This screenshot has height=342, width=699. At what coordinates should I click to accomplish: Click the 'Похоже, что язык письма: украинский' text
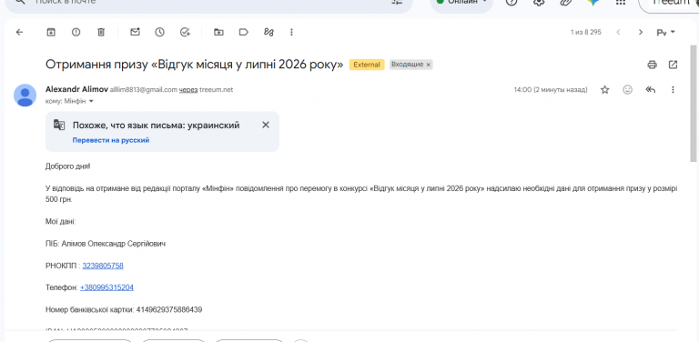(156, 126)
